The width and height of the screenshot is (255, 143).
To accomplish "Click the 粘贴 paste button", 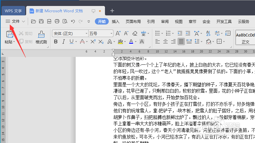I will [9, 37].
